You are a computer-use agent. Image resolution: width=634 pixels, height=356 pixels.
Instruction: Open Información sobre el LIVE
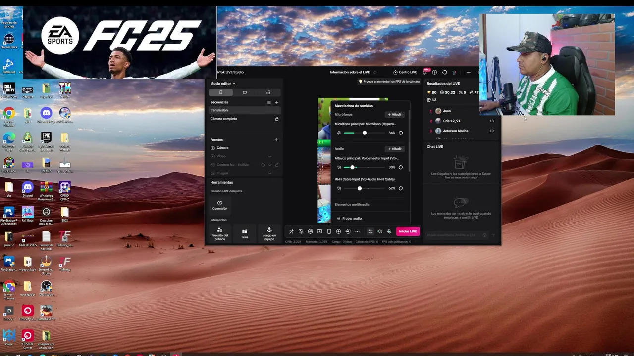350,72
